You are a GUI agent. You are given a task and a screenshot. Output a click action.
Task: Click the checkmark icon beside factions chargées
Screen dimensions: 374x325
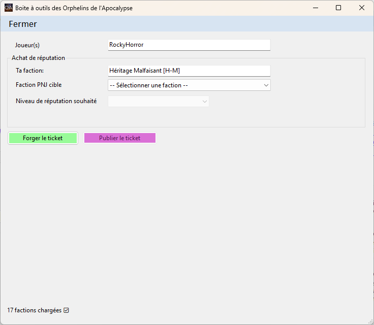tap(66, 310)
